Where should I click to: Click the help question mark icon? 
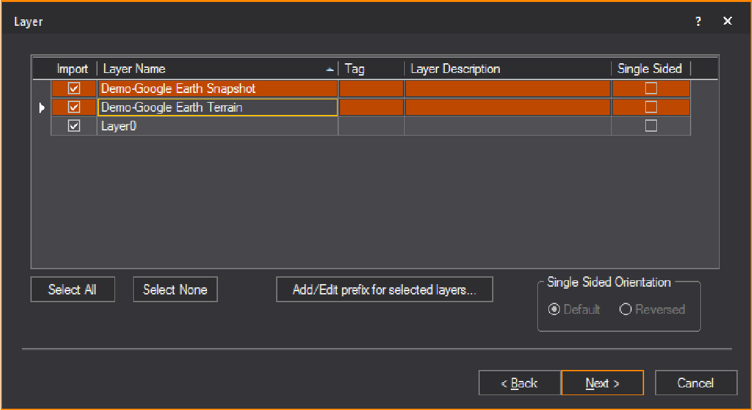point(698,21)
